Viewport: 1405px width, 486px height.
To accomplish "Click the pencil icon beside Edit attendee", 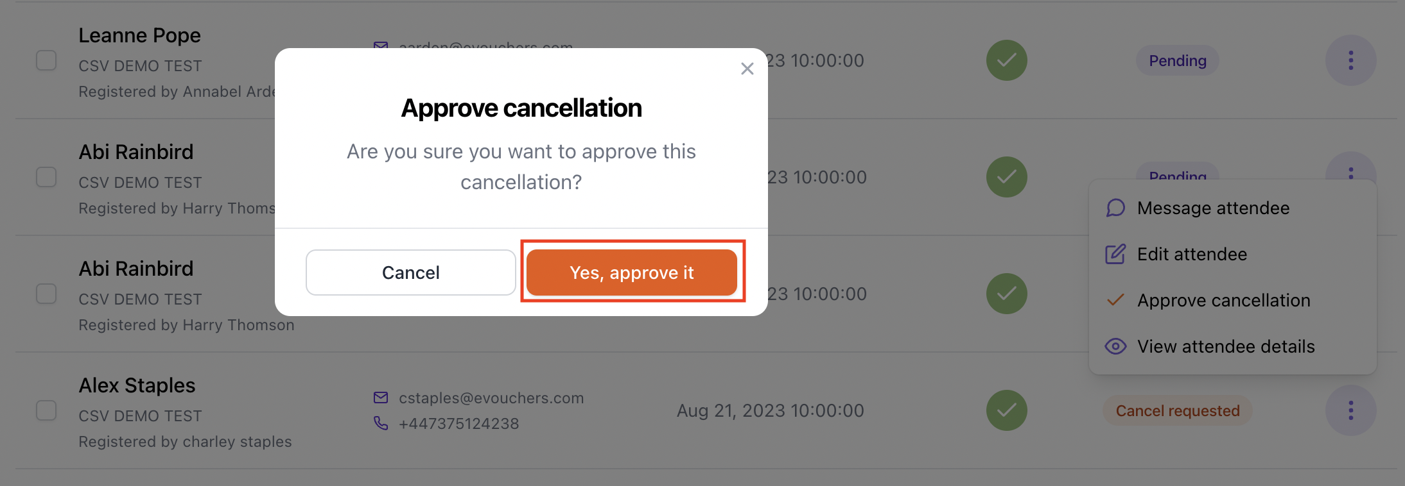I will coord(1115,254).
